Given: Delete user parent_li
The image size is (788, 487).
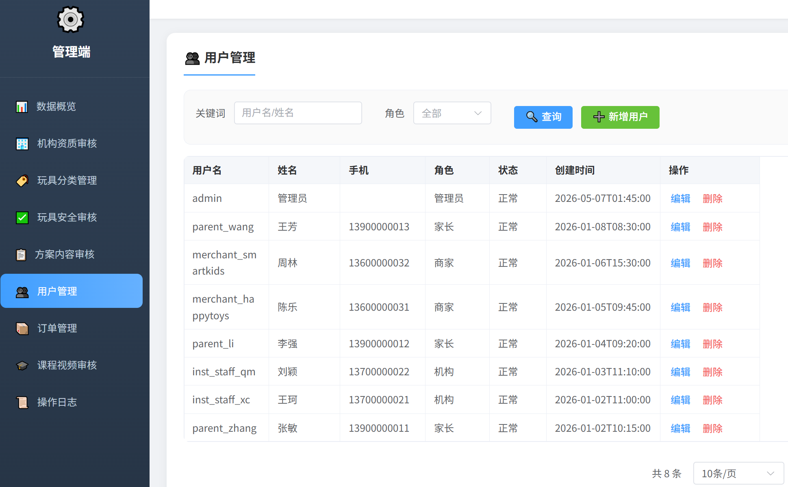Looking at the screenshot, I should [x=712, y=344].
